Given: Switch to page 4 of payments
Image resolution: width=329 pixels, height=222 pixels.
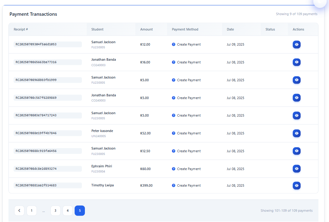Looking at the screenshot, I should (68, 211).
